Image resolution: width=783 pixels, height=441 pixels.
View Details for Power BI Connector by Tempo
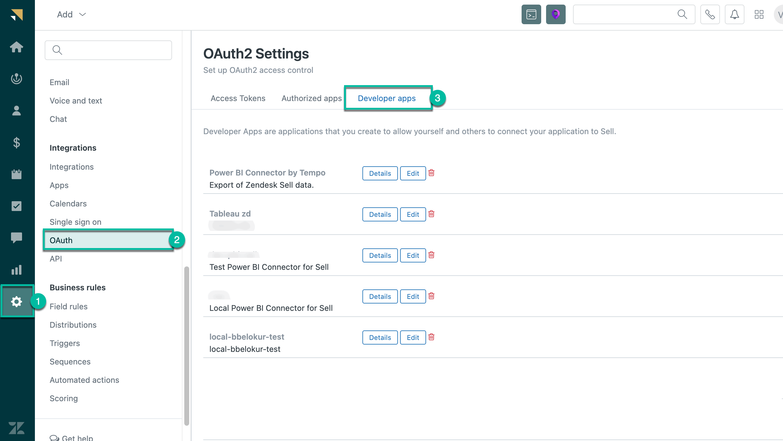point(380,173)
